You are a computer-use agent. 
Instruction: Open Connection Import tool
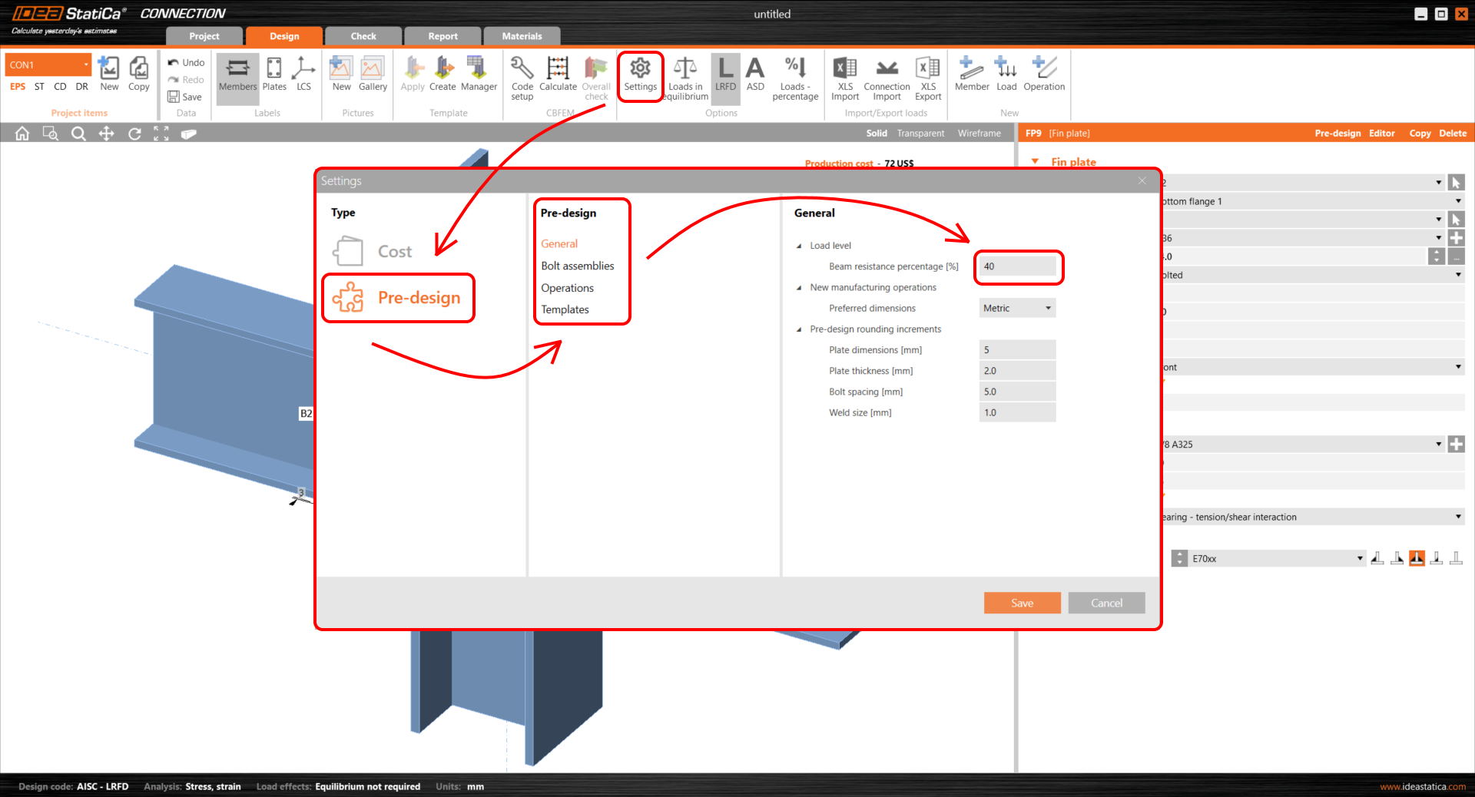[x=887, y=77]
